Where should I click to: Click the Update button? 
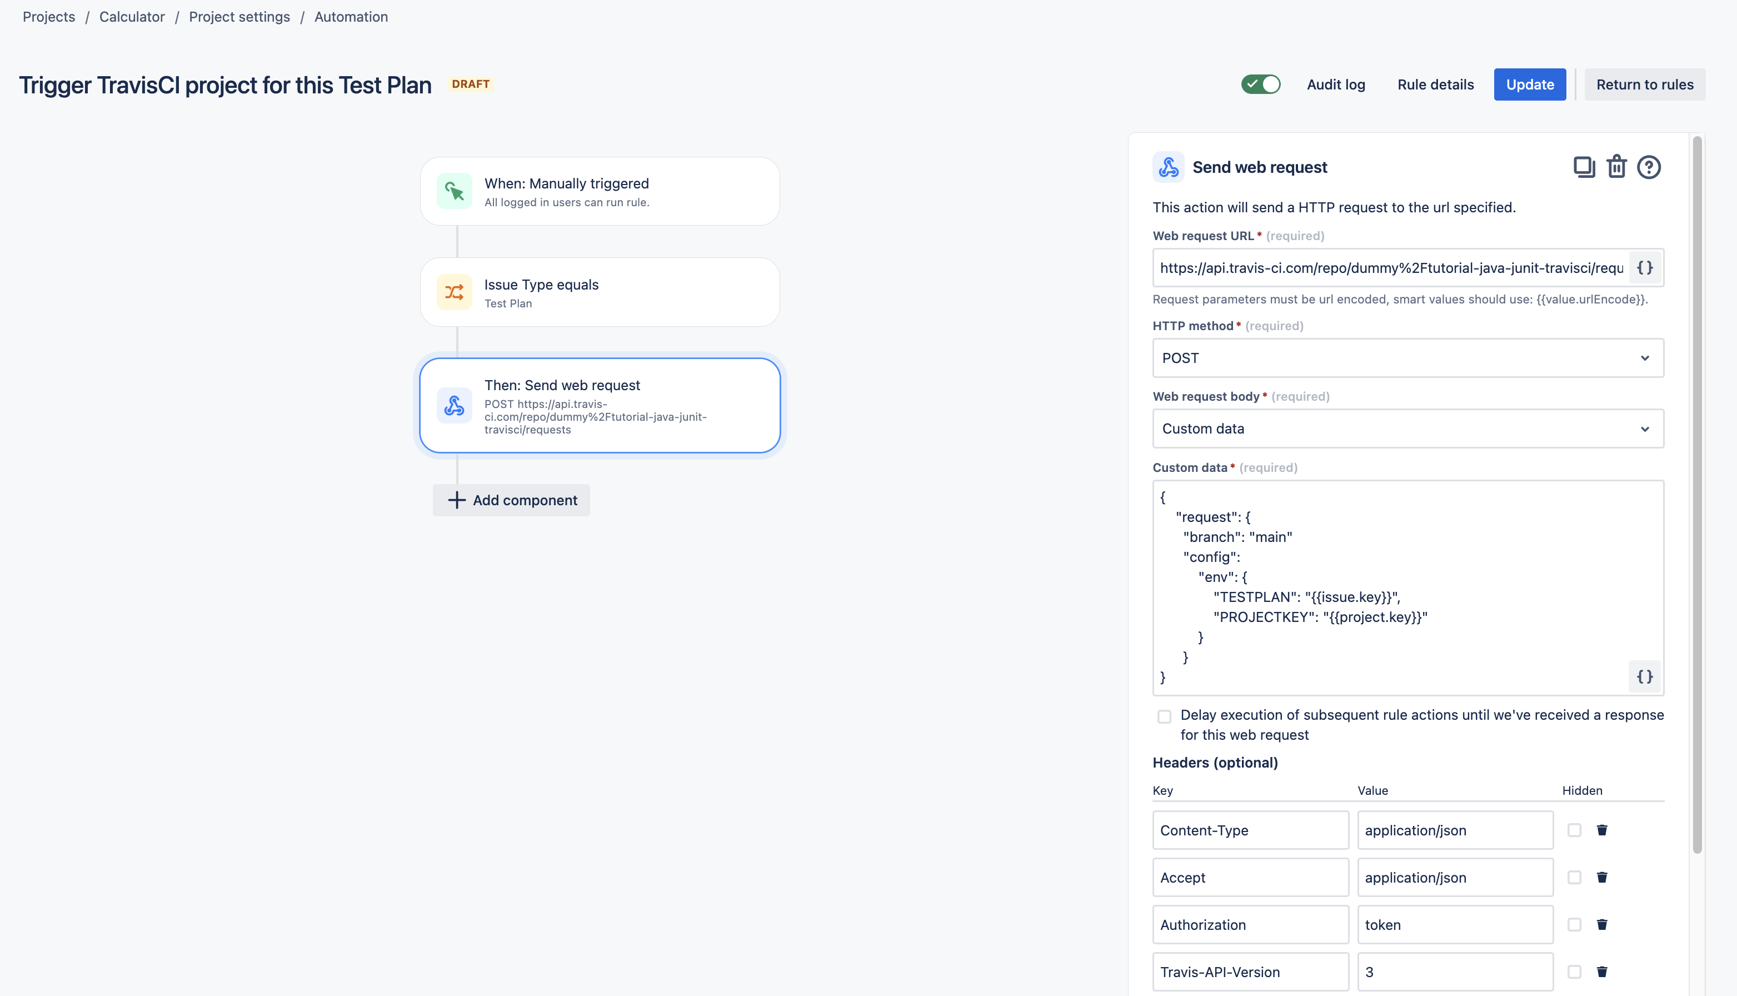pos(1530,84)
